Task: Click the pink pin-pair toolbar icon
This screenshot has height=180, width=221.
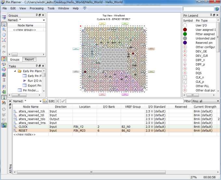Action: (x=4, y=80)
